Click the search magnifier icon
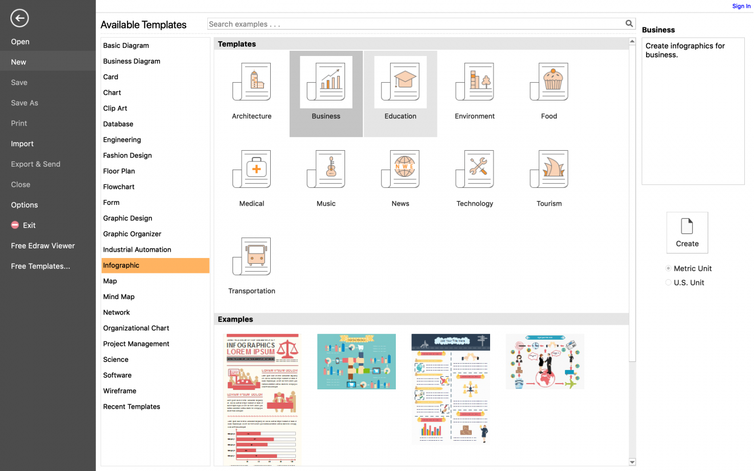Viewport: 754px width, 471px height. point(629,23)
